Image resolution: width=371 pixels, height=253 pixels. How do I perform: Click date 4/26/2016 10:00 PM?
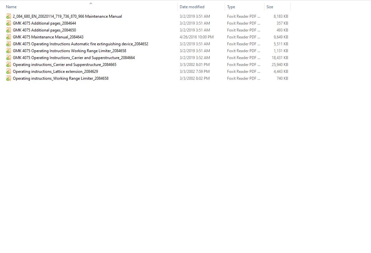(x=197, y=37)
